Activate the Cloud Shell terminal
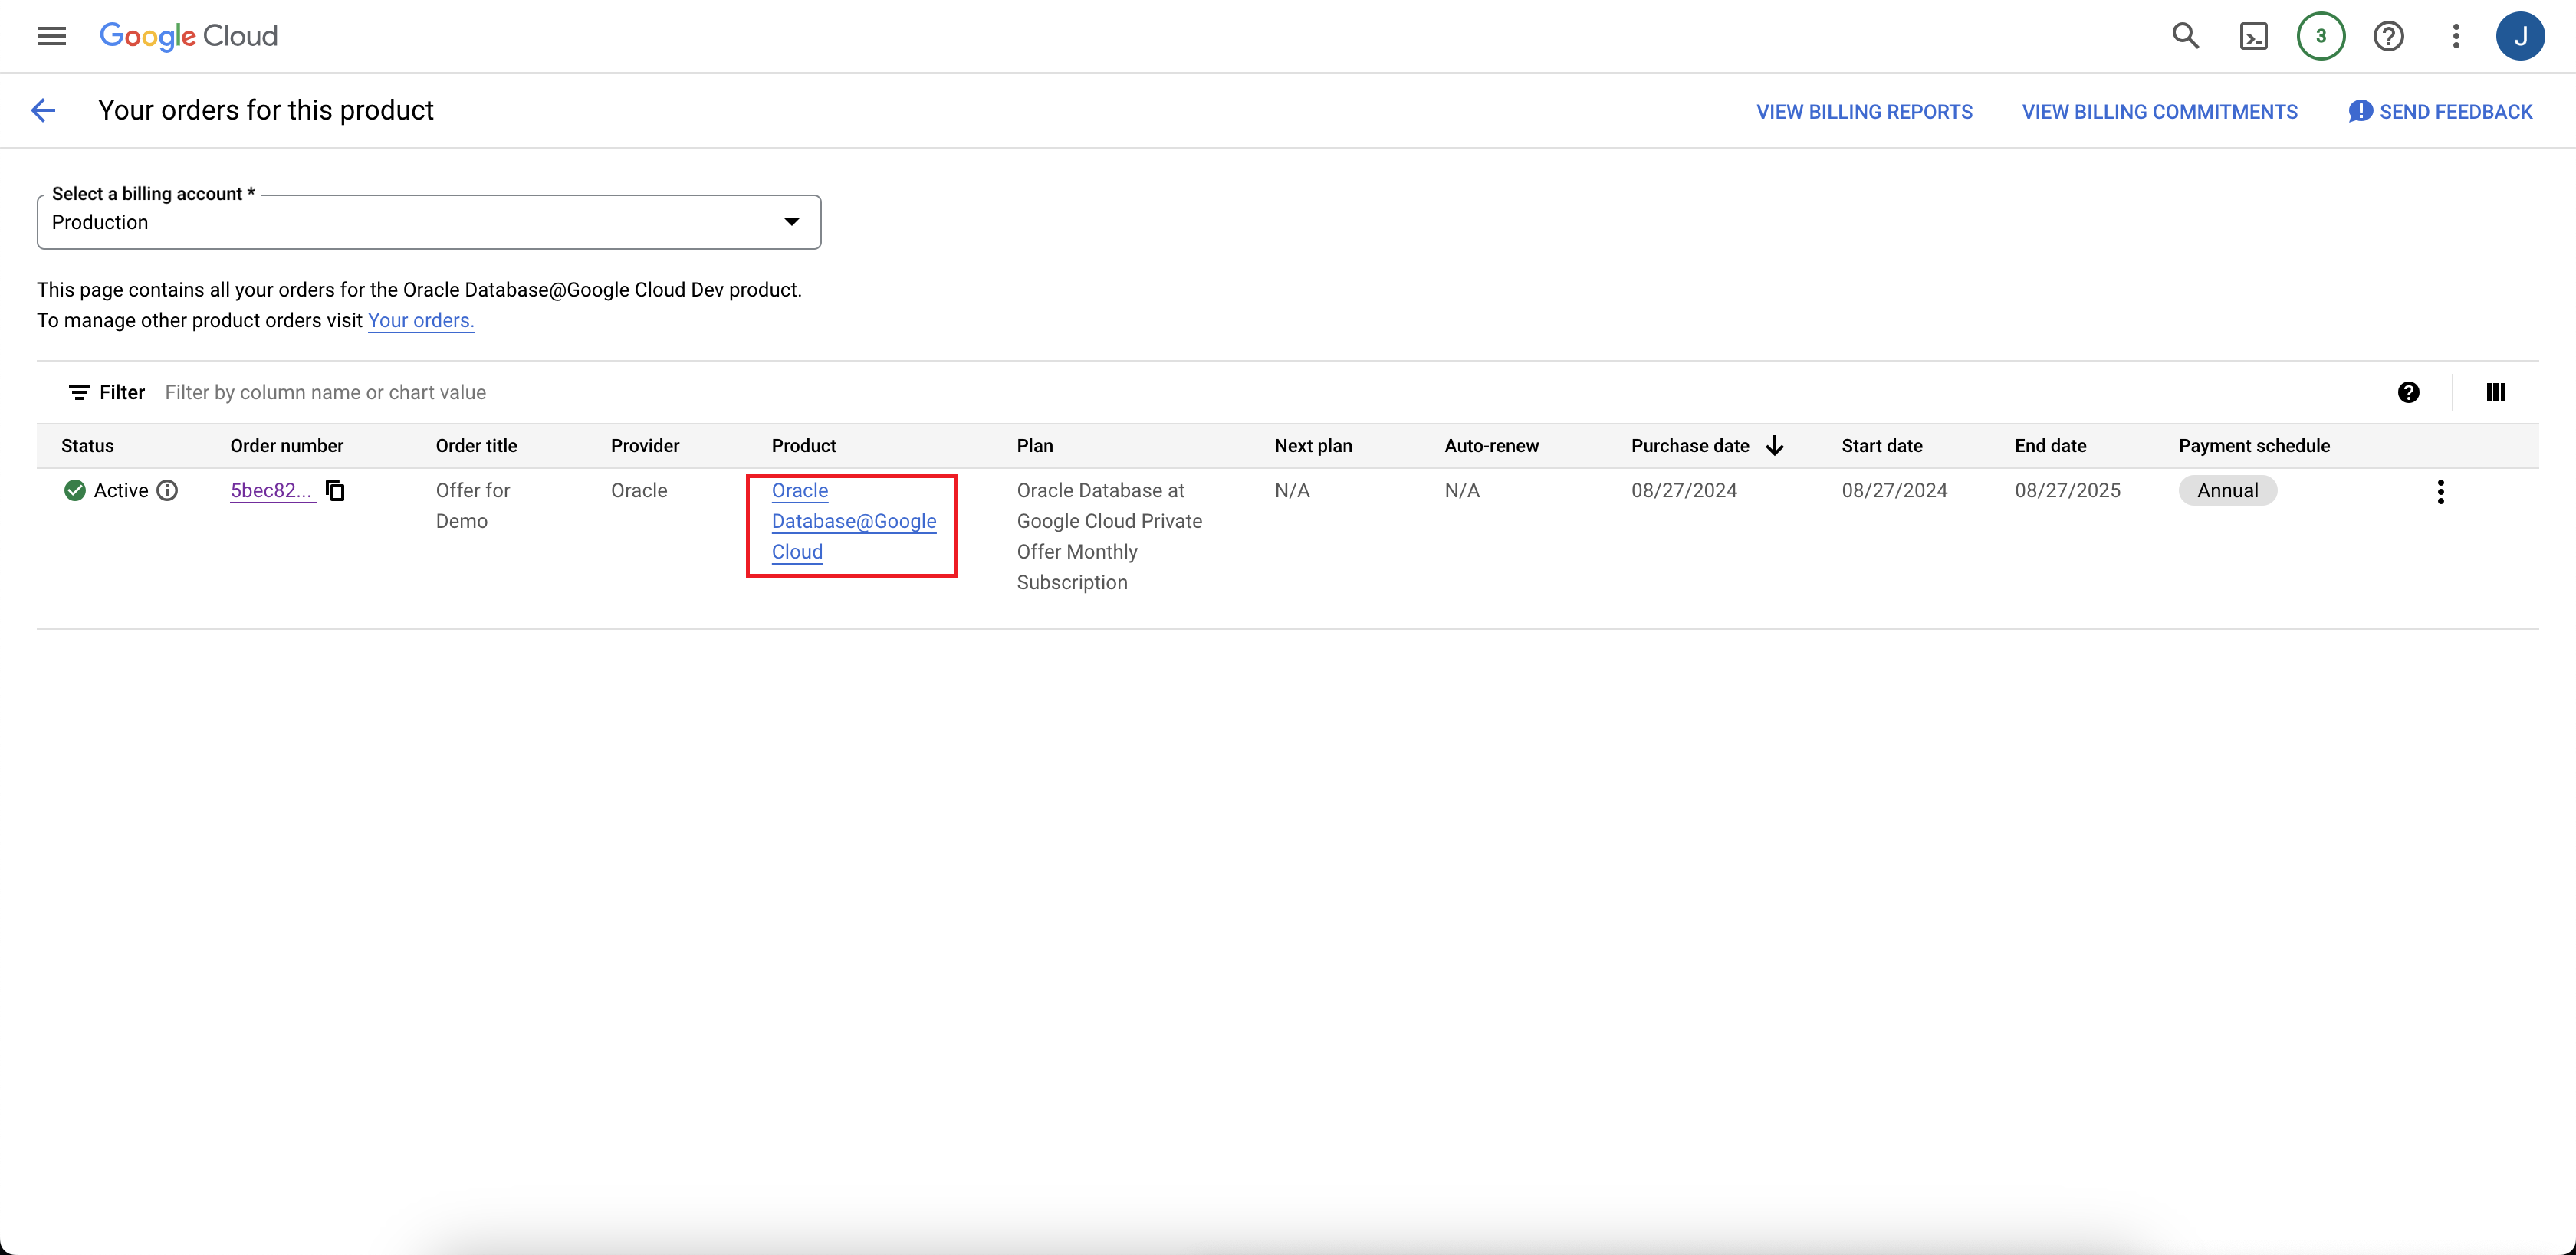The height and width of the screenshot is (1255, 2576). point(2253,36)
